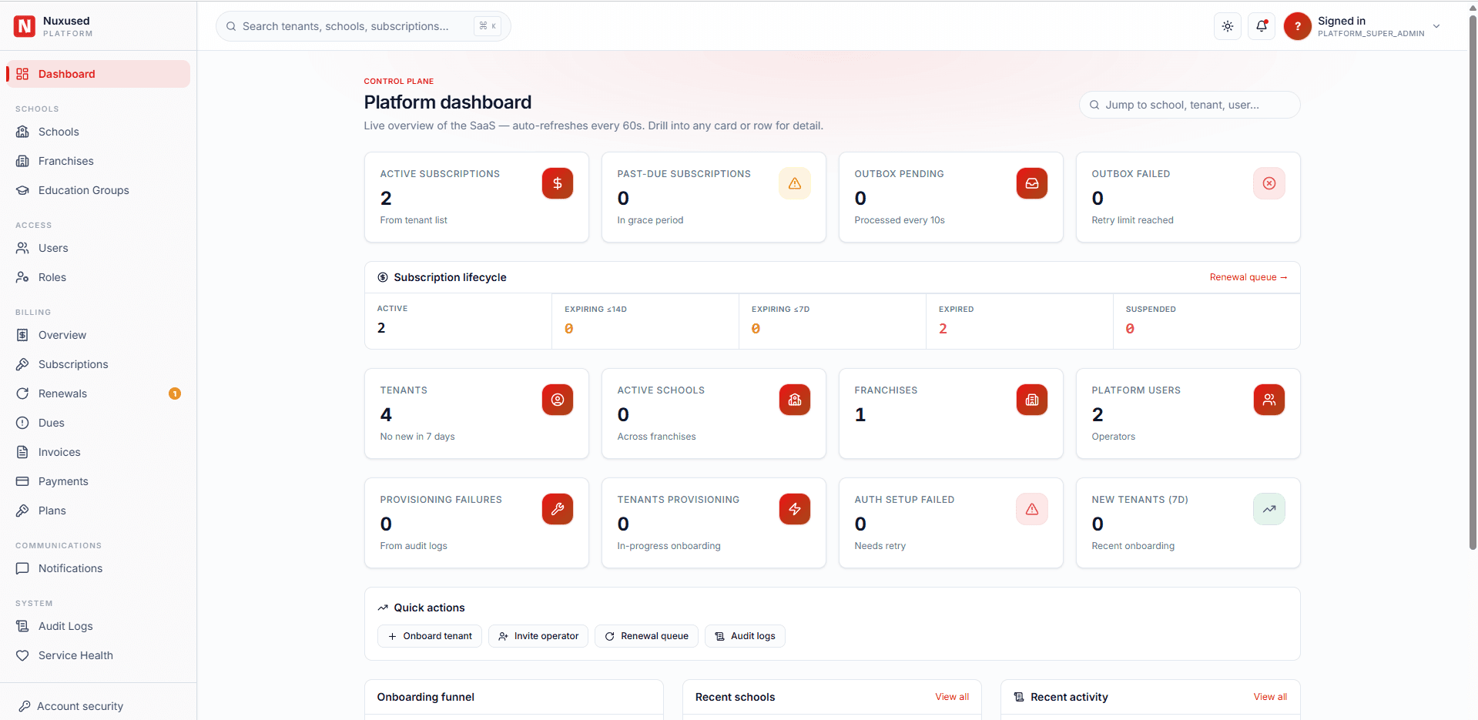Click the Quick actions heading
The image size is (1478, 720).
pyautogui.click(x=429, y=608)
